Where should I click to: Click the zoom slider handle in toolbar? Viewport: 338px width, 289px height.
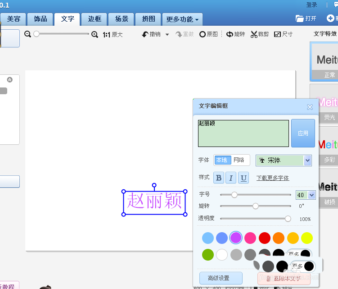click(36, 34)
